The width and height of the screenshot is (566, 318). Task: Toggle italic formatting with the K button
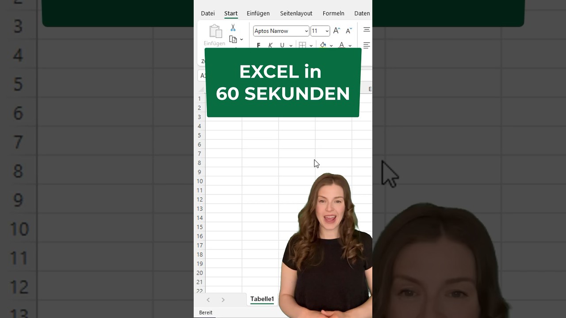pyautogui.click(x=270, y=45)
